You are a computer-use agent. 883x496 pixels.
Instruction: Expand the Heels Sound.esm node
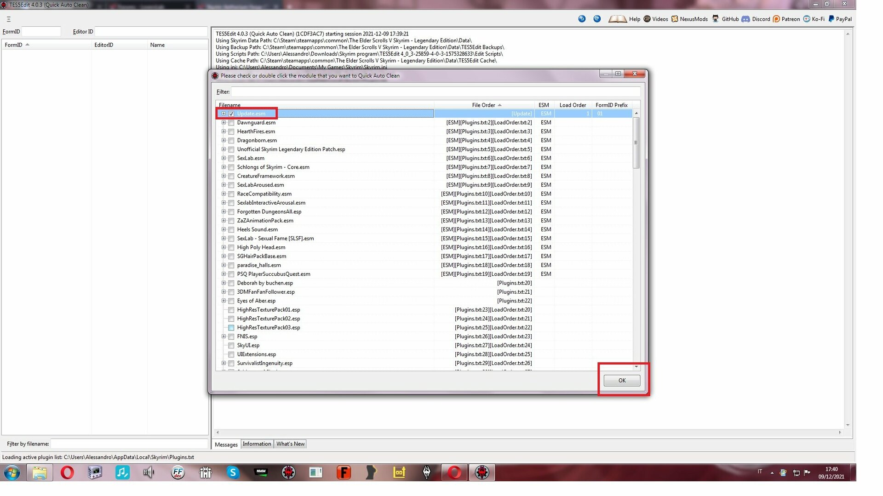224,229
